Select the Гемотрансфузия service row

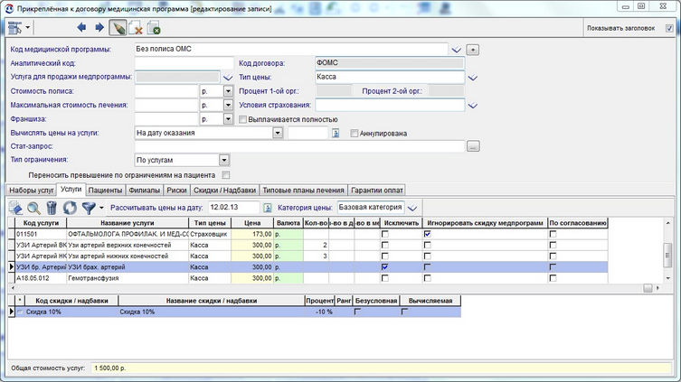click(x=307, y=278)
